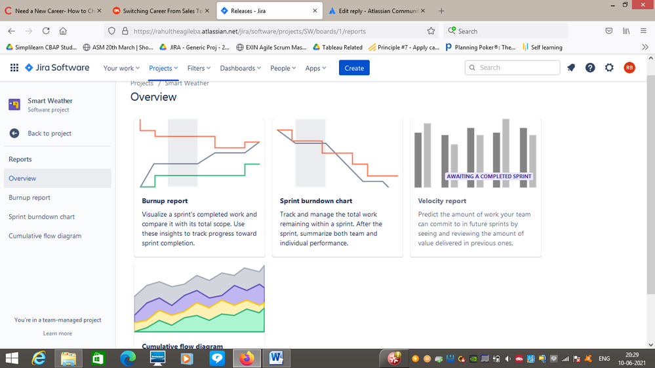655x368 pixels.
Task: Switch to the Edit reply Atlassian Community tab
Action: 376,11
